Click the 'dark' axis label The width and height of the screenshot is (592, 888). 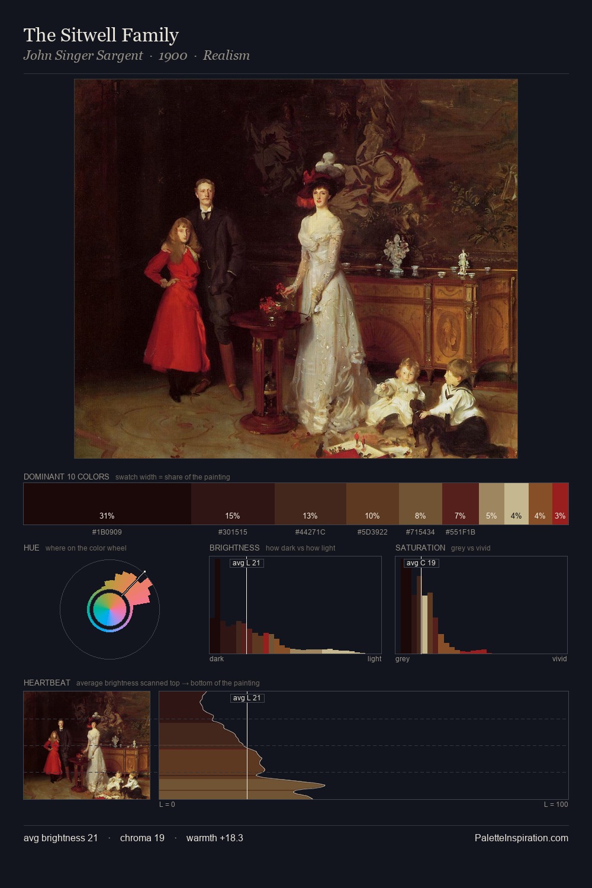pos(217,659)
